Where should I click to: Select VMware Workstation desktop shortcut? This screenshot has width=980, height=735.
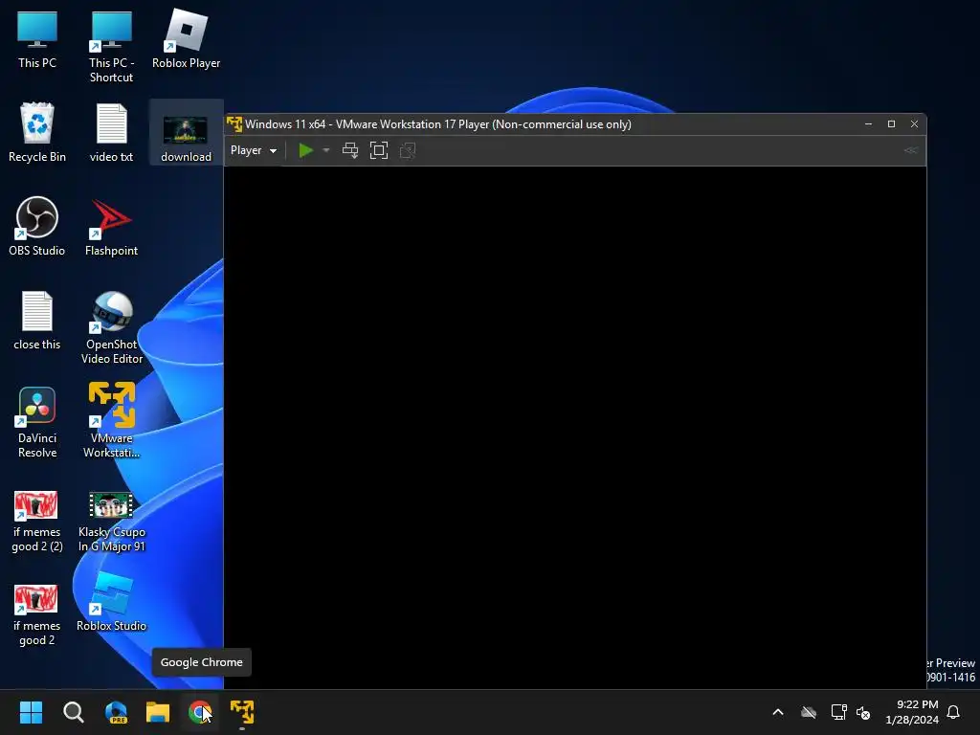point(111,420)
